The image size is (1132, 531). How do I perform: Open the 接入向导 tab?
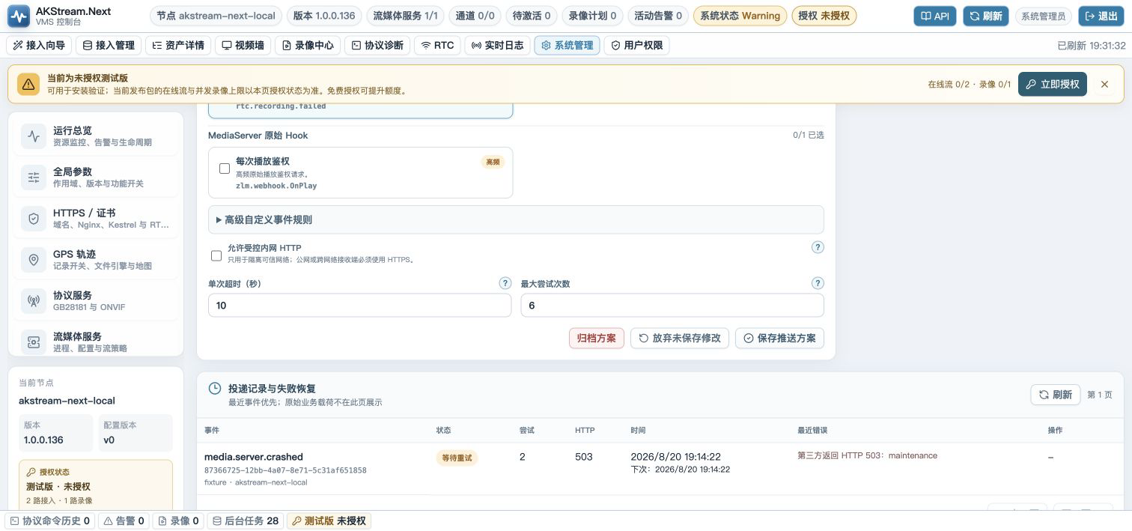click(x=39, y=45)
